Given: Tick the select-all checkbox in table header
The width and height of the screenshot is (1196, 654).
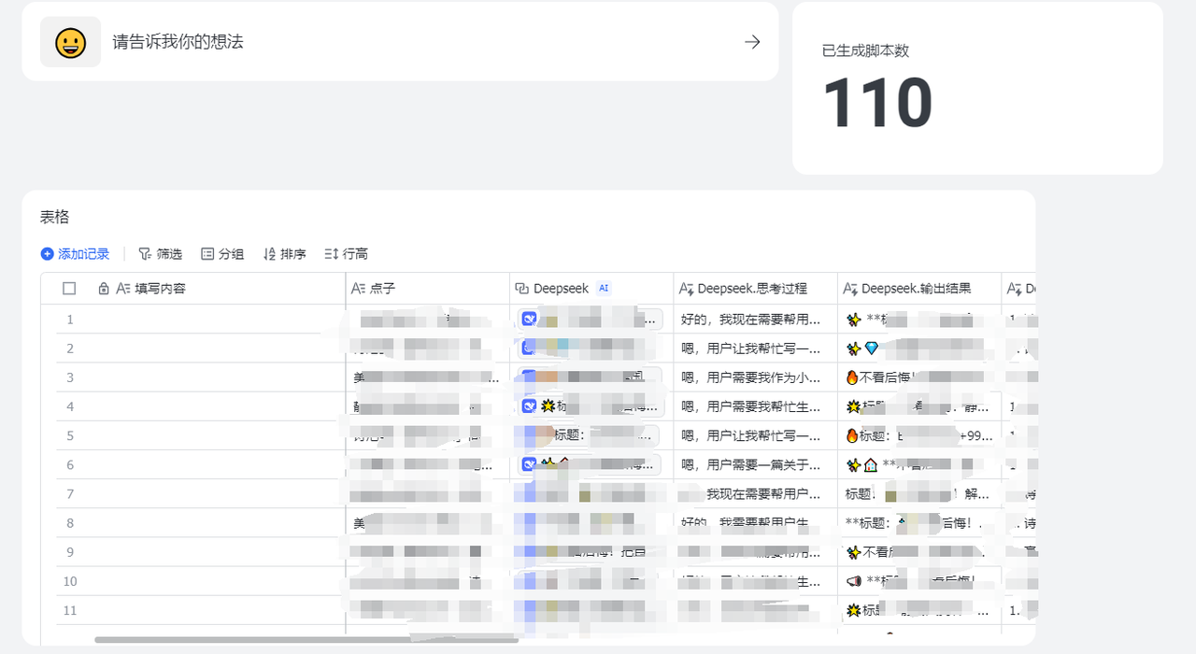Looking at the screenshot, I should (x=69, y=289).
